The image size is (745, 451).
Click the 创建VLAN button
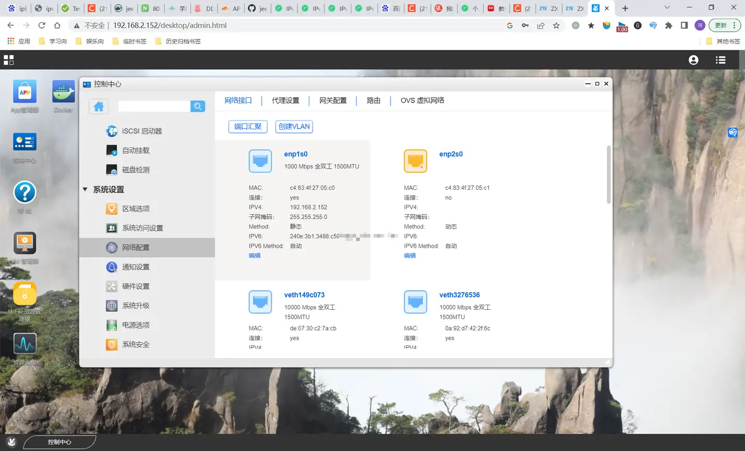point(294,127)
